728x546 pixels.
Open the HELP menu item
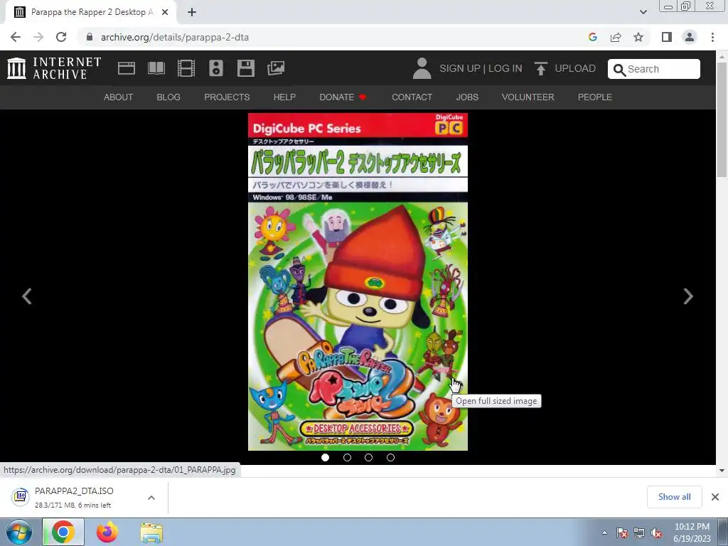coord(284,97)
